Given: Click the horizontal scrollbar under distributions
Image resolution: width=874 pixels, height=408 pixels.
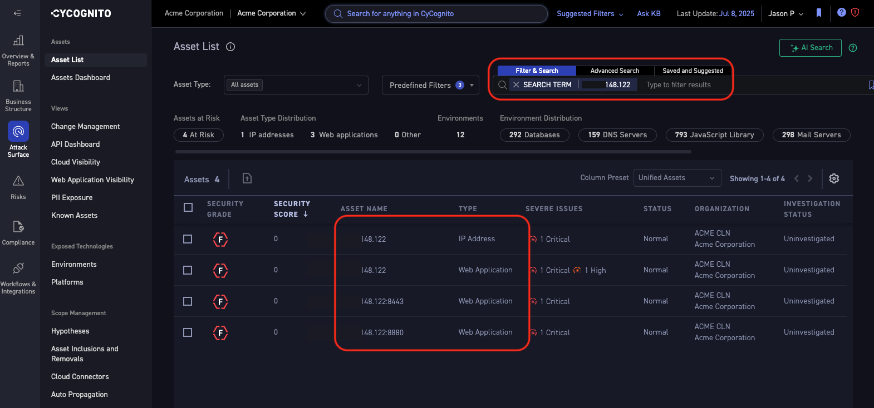Looking at the screenshot, I should point(433,152).
